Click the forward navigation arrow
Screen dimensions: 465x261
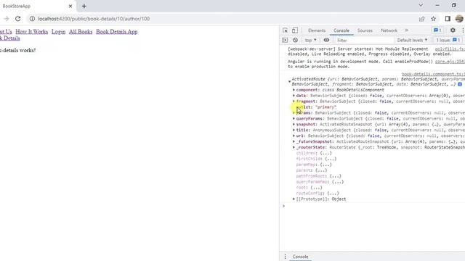tap(7, 19)
